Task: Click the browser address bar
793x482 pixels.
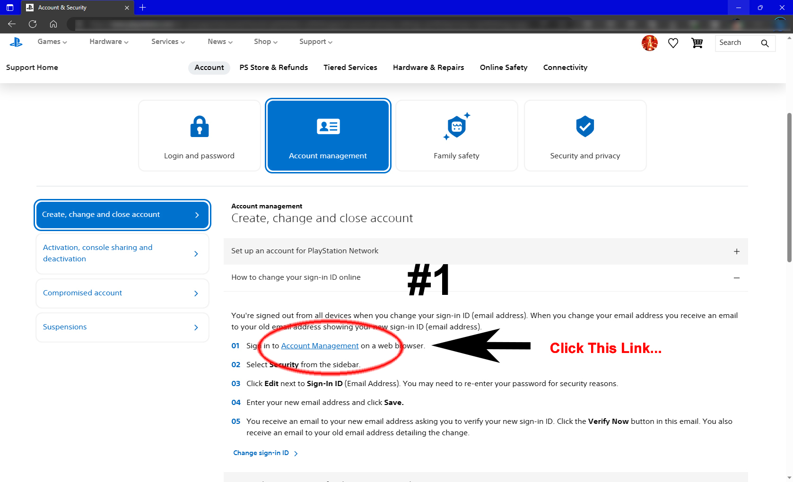Action: click(322, 24)
